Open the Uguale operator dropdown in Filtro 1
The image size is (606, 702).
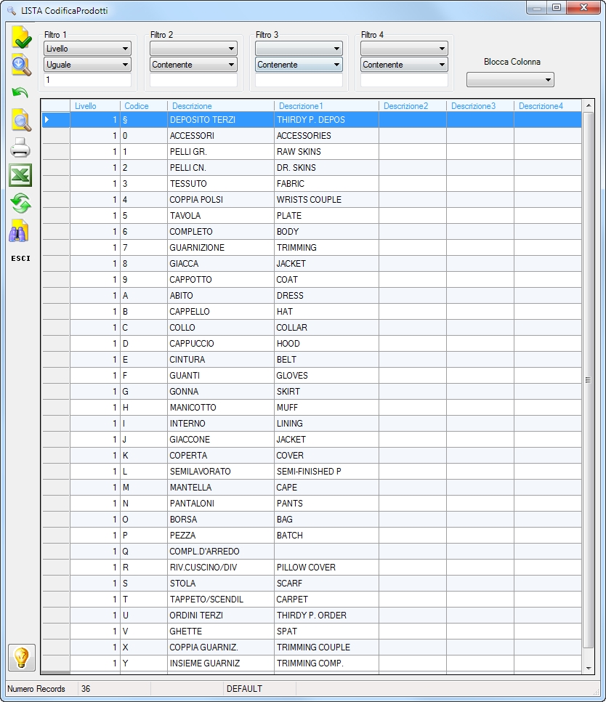pyautogui.click(x=87, y=65)
